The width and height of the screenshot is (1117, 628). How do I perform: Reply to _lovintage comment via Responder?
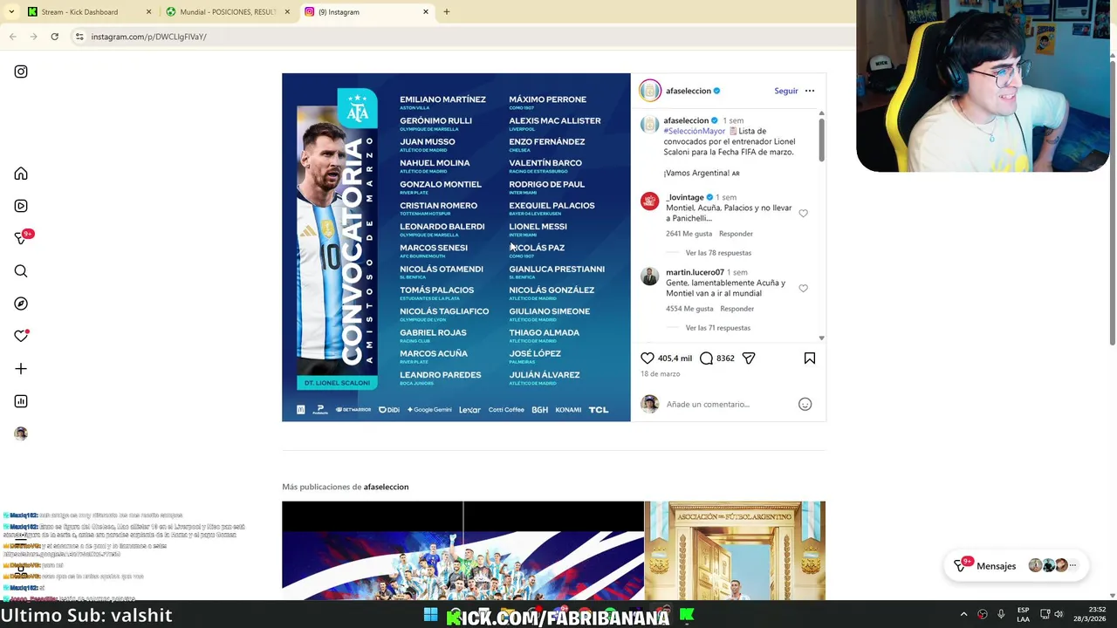736,234
